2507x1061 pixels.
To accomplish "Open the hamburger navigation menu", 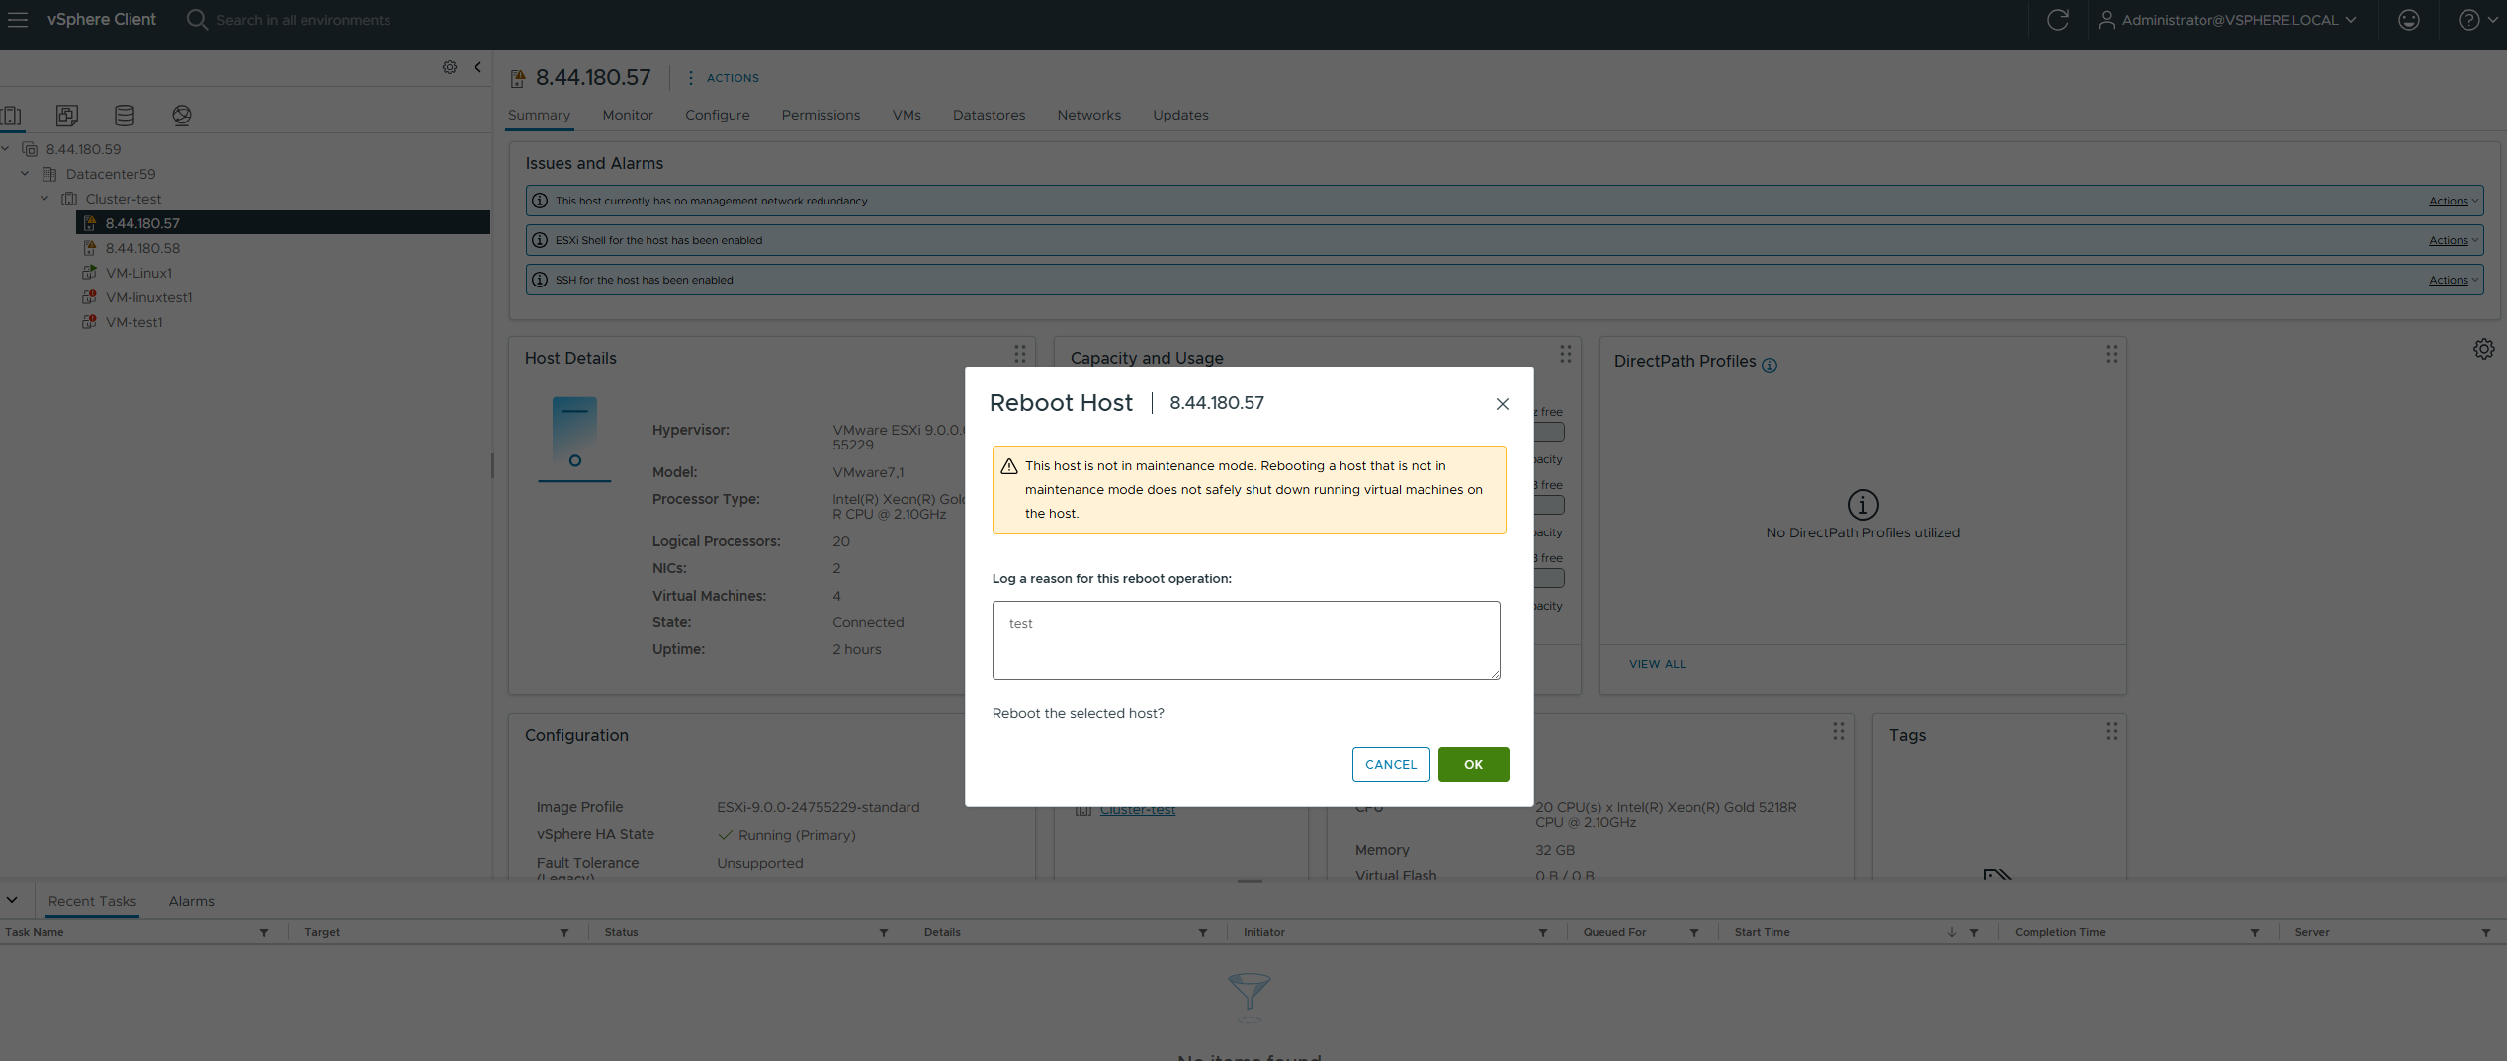I will 18,20.
